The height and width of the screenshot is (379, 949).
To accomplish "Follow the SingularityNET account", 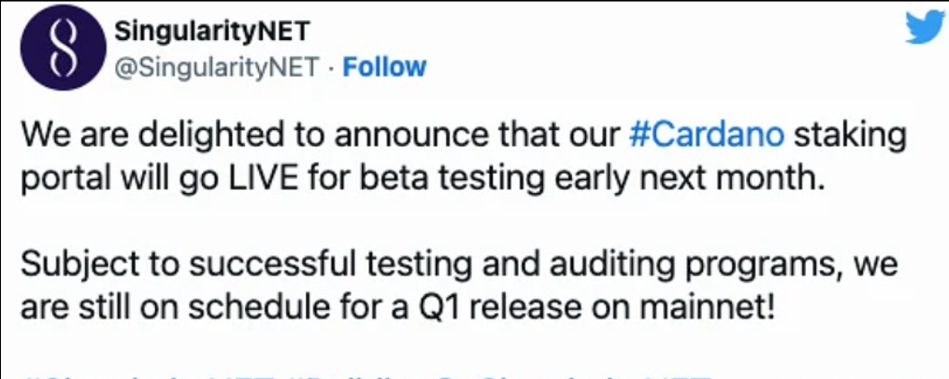I will click(385, 67).
